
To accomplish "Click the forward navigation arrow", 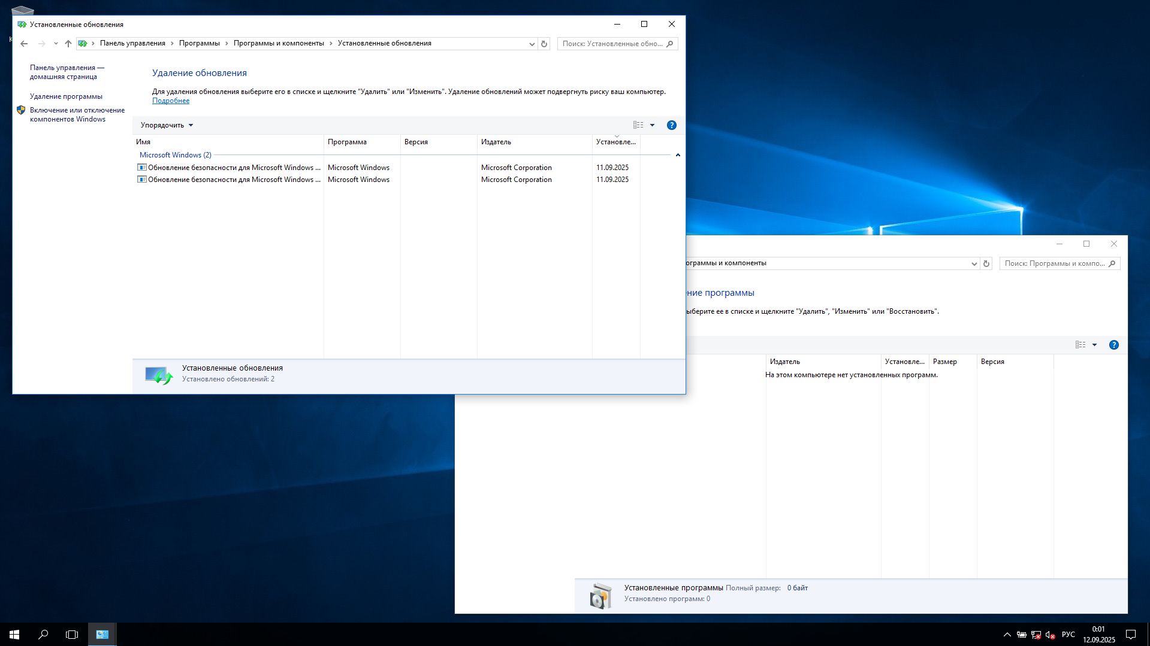I will tap(41, 44).
